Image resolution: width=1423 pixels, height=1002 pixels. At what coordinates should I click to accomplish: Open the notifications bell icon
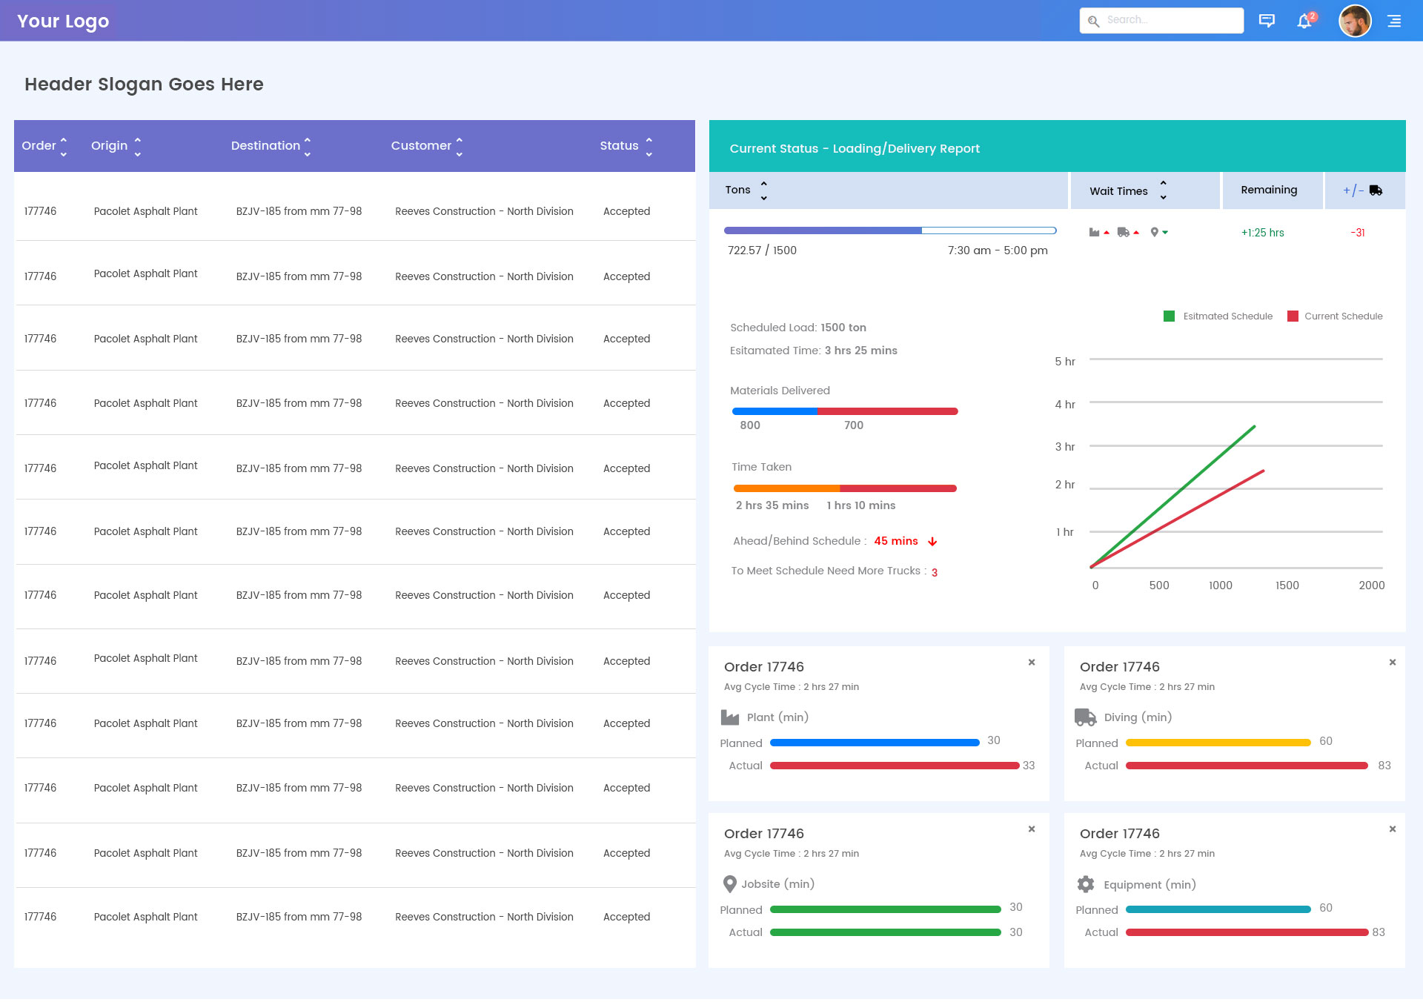[x=1304, y=21]
